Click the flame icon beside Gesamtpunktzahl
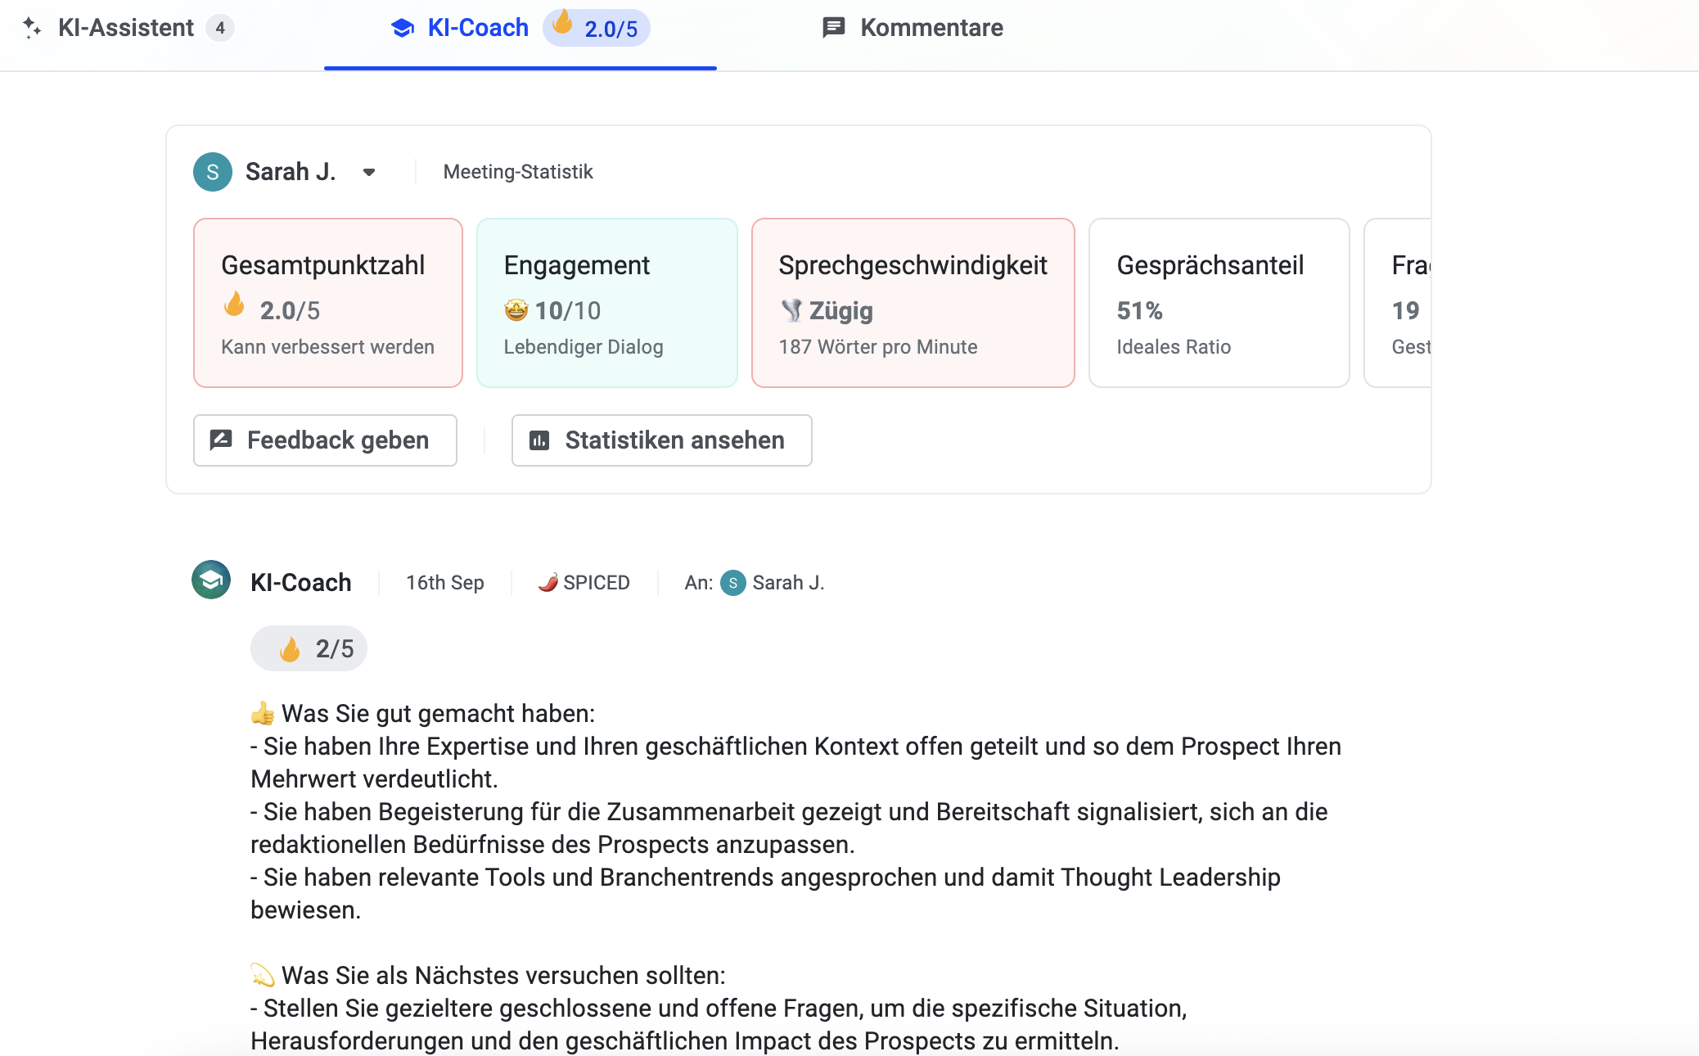 [x=236, y=309]
